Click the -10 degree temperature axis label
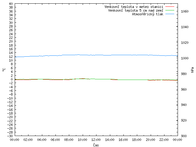This screenshot has height=147, width=196. pos(10,98)
